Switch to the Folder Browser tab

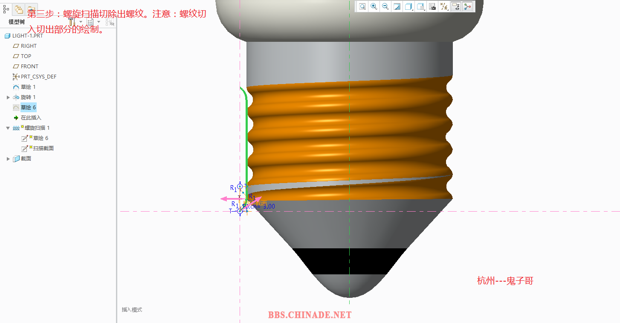pos(19,9)
